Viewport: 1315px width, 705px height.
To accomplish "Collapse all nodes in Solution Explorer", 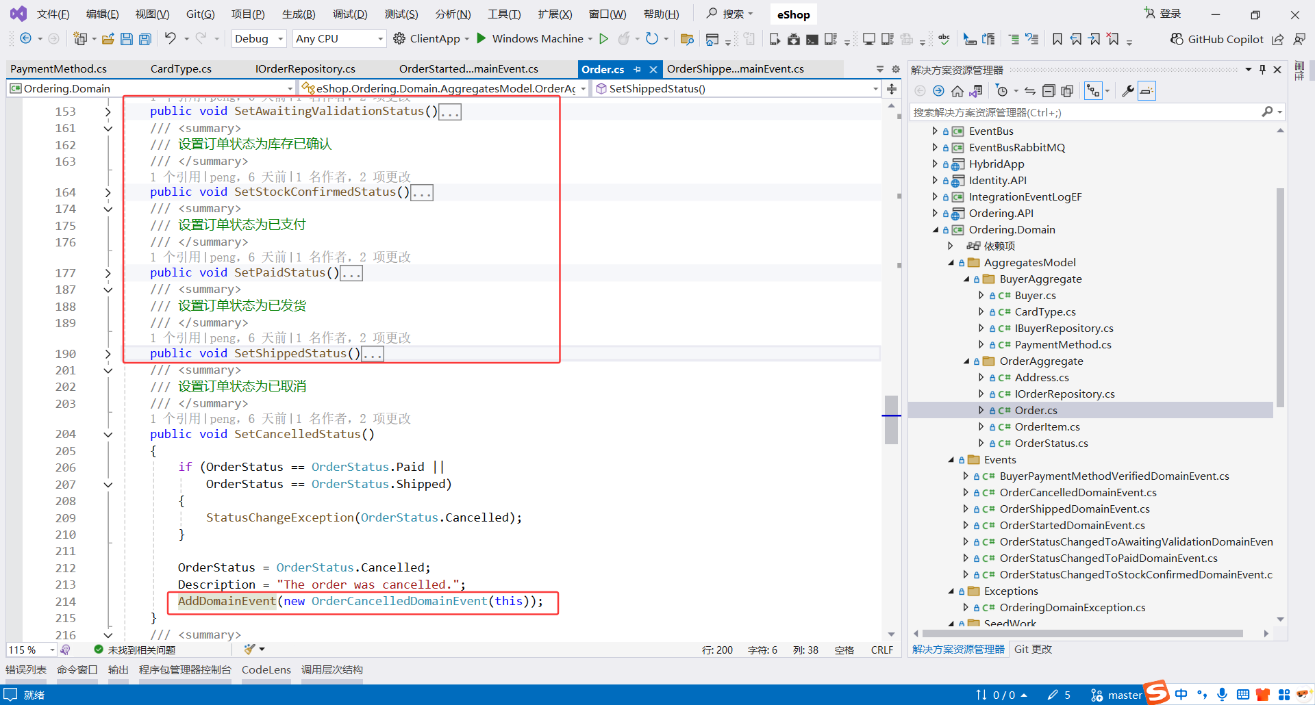I will (x=1049, y=91).
